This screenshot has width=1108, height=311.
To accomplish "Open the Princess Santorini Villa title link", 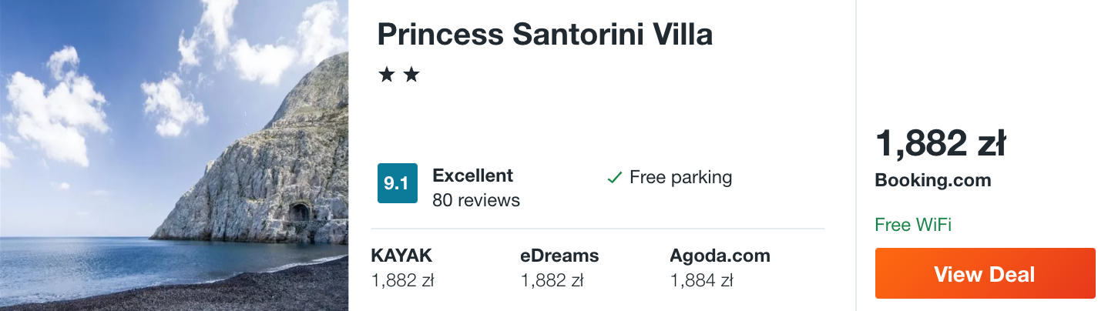I will click(545, 34).
